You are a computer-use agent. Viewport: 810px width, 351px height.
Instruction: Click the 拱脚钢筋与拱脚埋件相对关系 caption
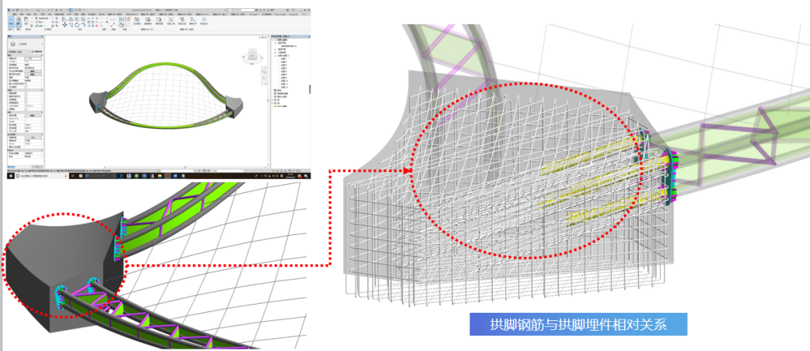pos(578,325)
